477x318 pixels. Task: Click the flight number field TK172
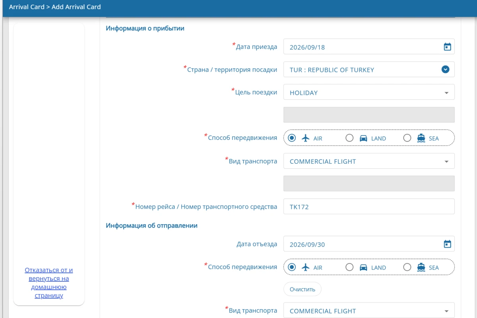[369, 206]
